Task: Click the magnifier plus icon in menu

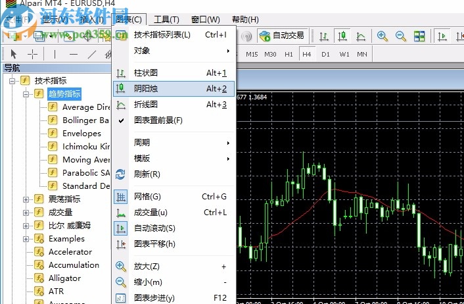Action: 121,266
